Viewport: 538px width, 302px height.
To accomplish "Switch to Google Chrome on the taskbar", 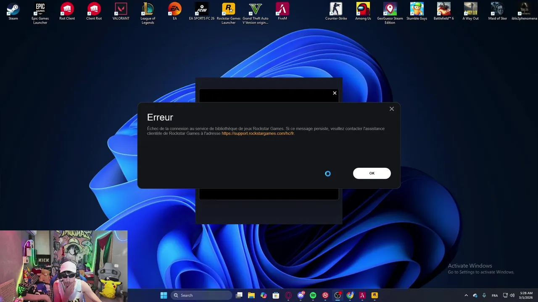I will [x=350, y=295].
